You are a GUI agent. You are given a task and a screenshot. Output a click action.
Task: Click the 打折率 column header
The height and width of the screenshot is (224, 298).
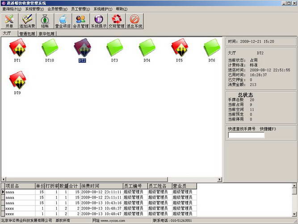click(x=52, y=186)
